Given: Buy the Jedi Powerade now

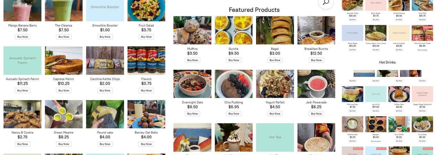Looking at the screenshot, I should (316, 114).
